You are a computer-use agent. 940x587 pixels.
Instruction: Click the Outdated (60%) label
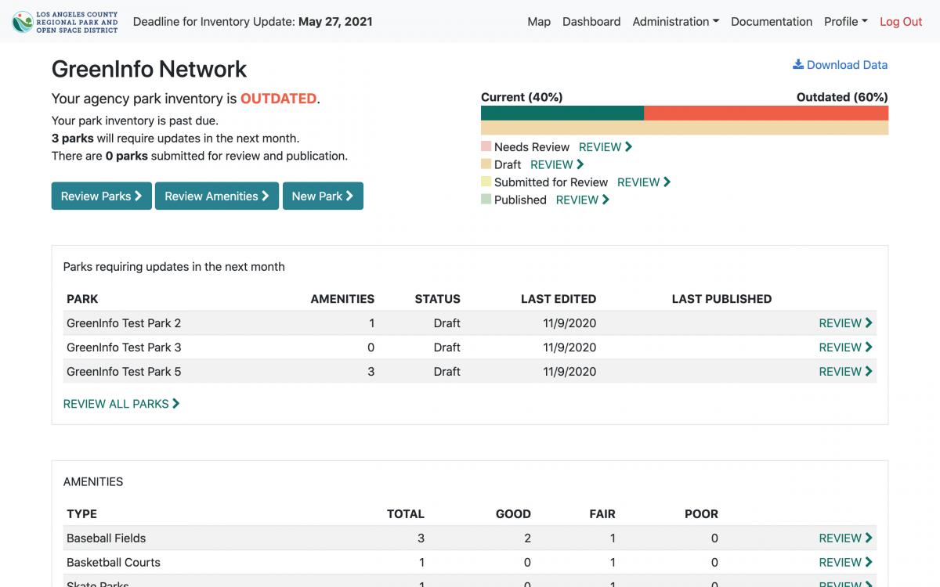(x=842, y=97)
